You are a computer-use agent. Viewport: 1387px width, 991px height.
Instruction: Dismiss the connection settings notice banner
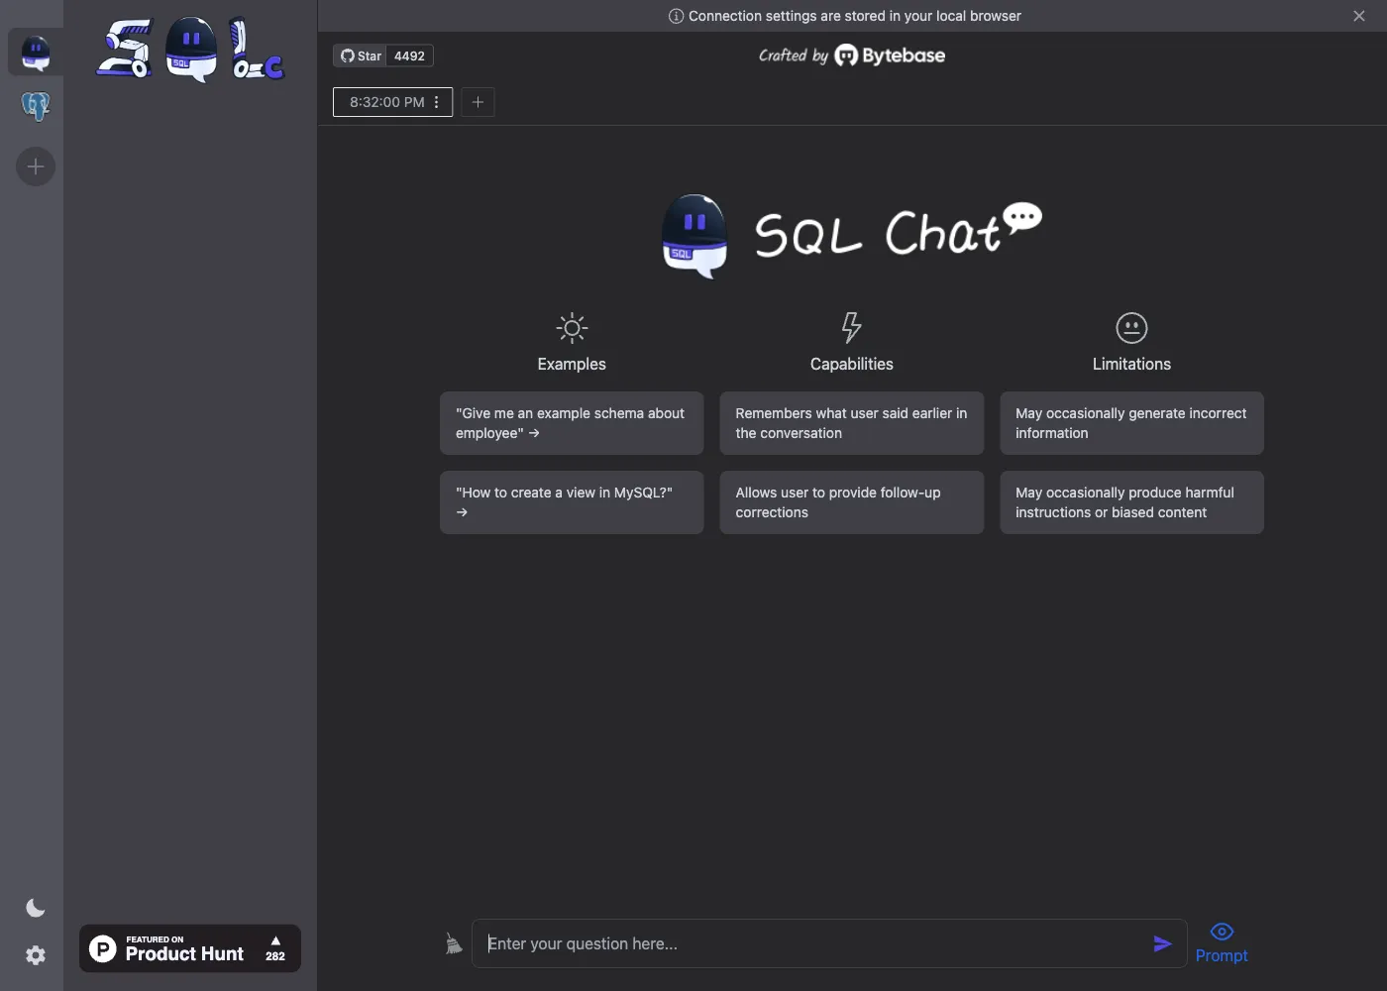(x=1359, y=16)
